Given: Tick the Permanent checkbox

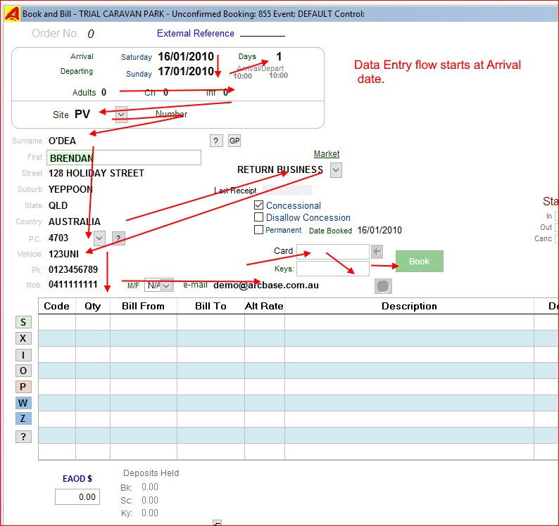Looking at the screenshot, I should pos(258,230).
